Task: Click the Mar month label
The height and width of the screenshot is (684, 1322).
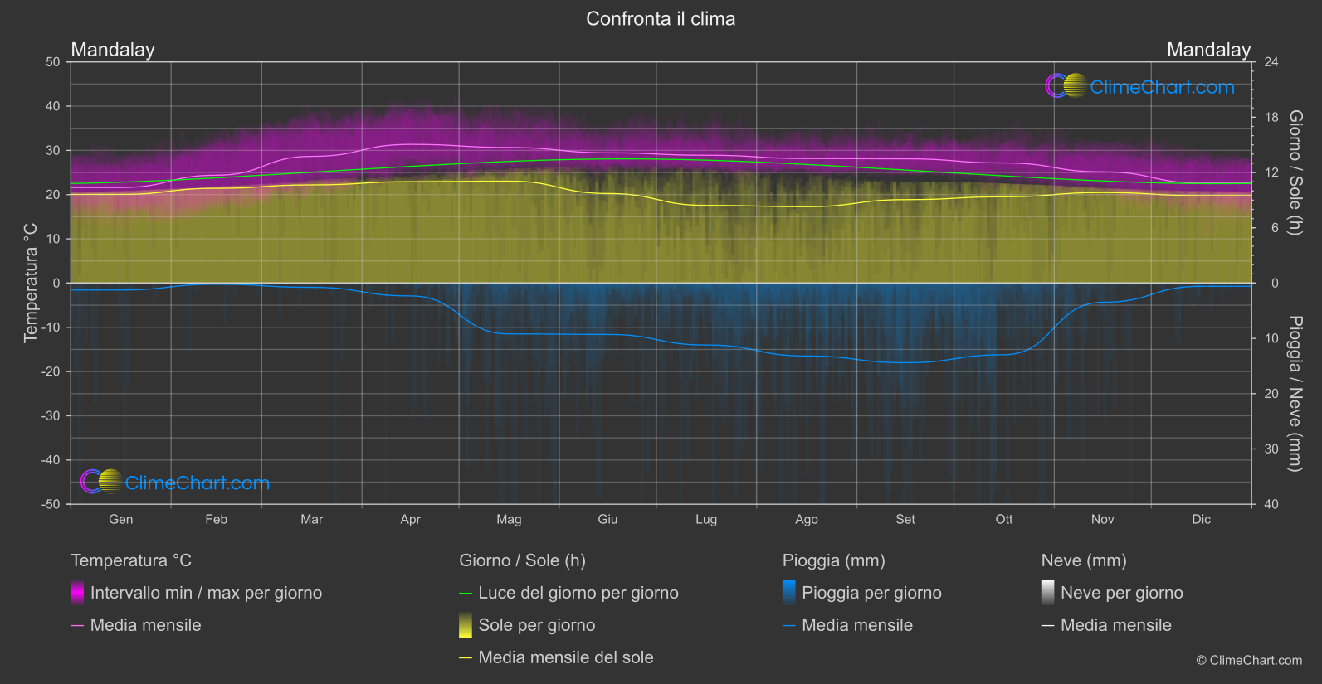Action: (x=312, y=519)
